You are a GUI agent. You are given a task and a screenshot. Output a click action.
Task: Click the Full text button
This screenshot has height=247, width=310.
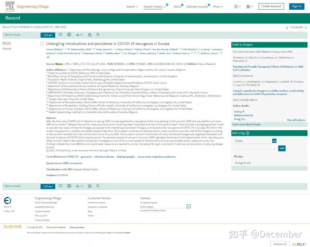48,35
